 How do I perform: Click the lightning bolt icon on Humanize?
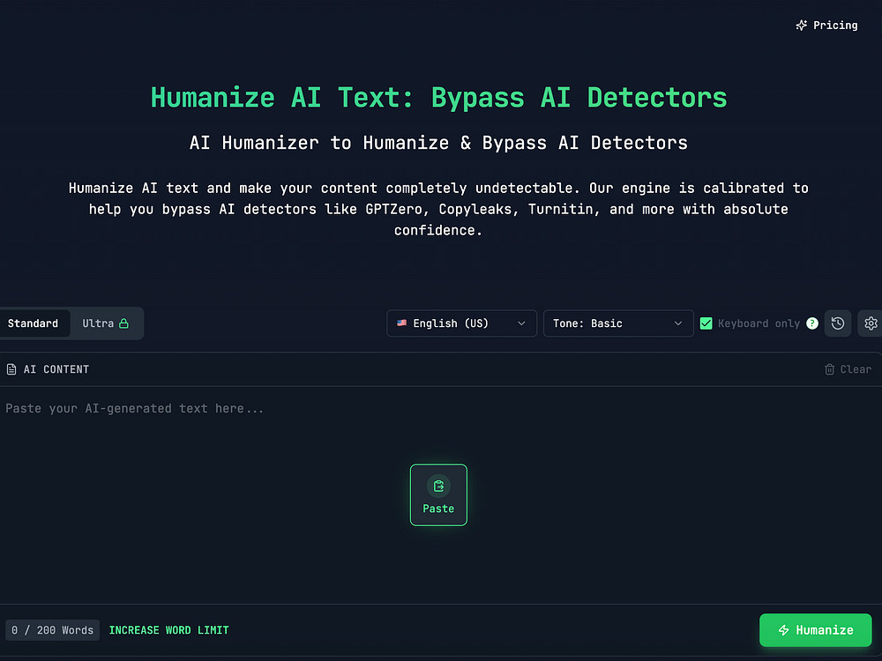[783, 630]
